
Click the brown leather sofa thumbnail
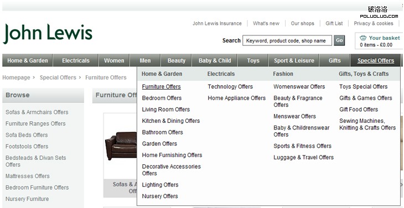click(x=121, y=145)
